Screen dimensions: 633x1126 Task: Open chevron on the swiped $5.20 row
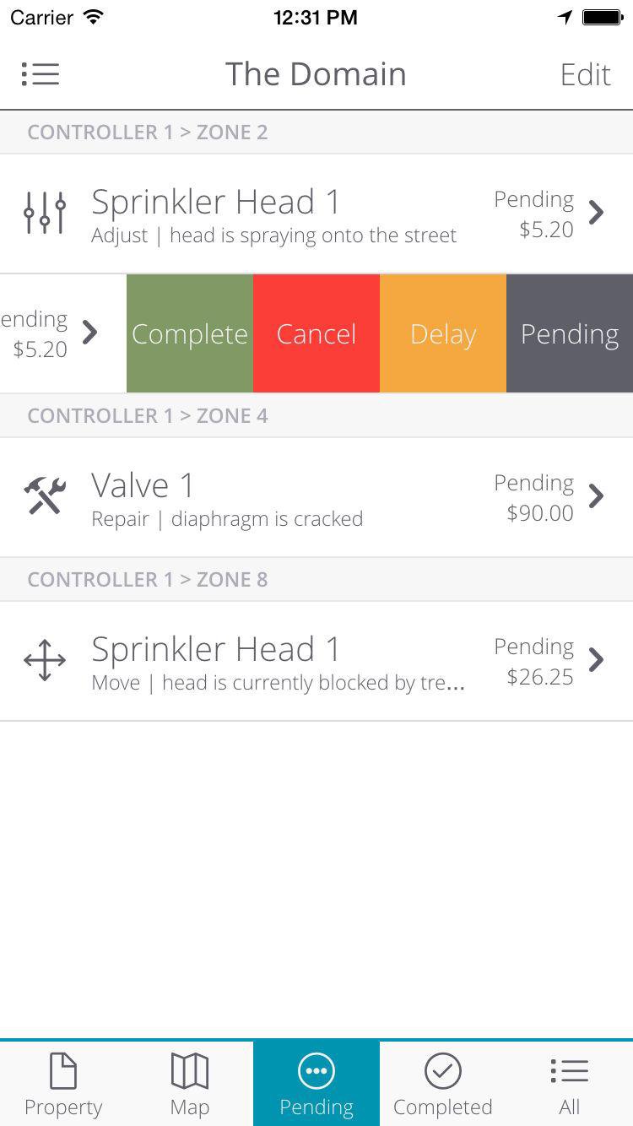pyautogui.click(x=90, y=333)
